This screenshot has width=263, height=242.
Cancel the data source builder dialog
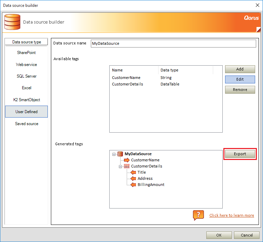click(247, 235)
